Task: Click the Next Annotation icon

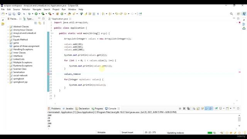Action: (x=103, y=14)
